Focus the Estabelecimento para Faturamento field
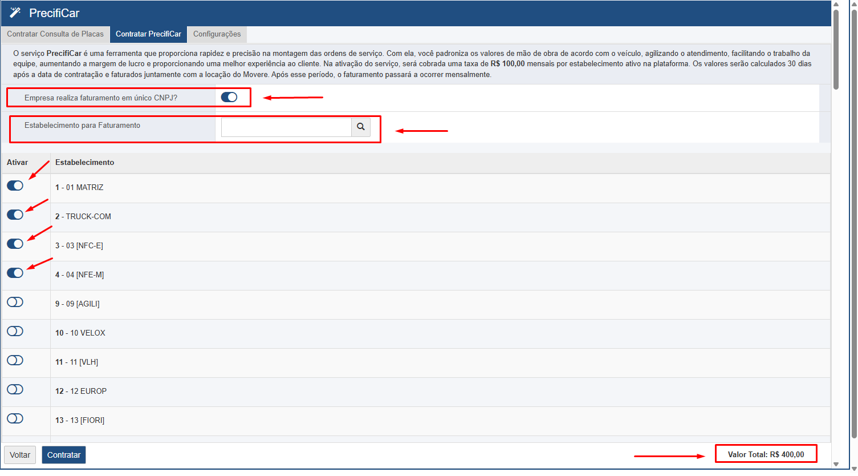 tap(286, 127)
